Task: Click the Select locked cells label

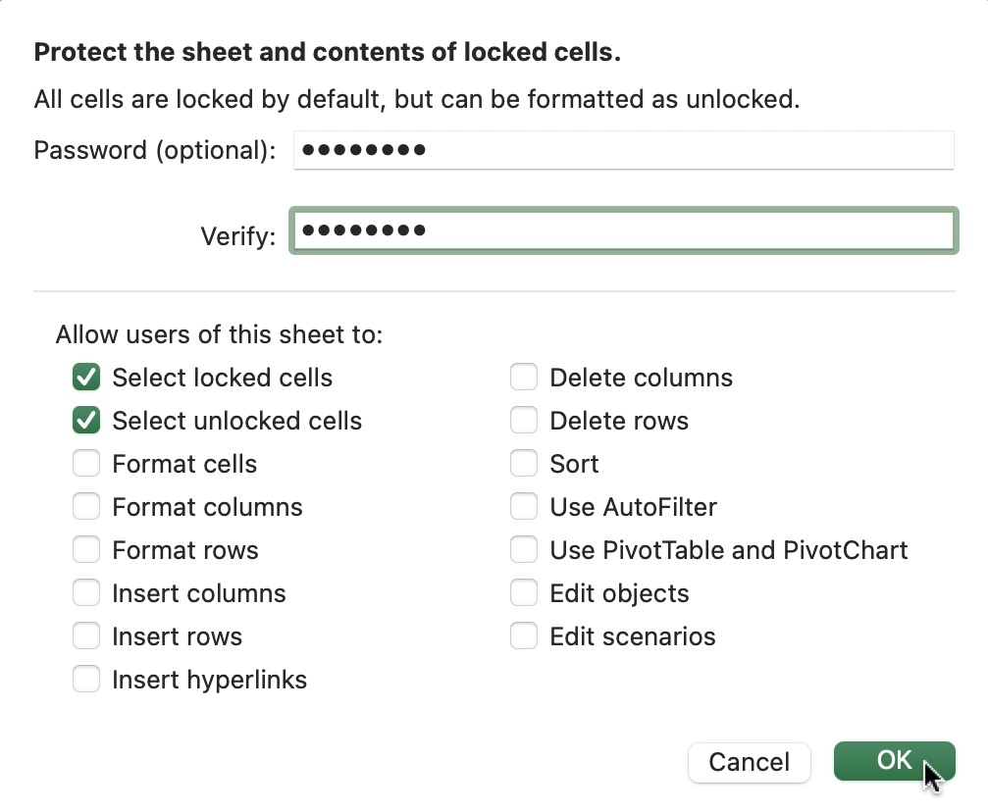Action: [222, 378]
